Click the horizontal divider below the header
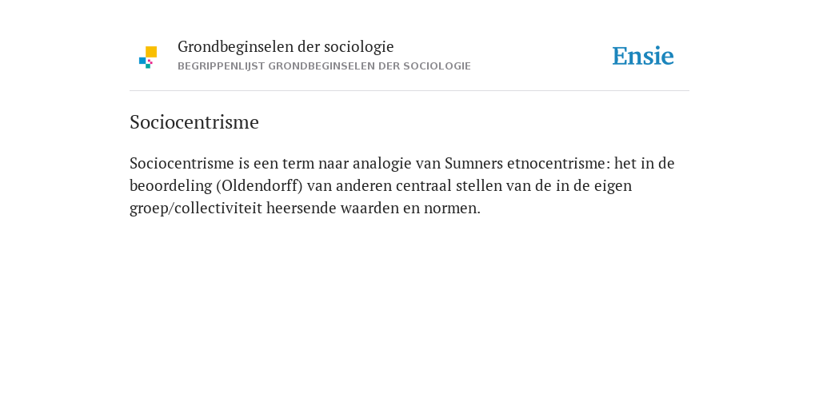Viewport: 819px width, 409px height. click(409, 91)
